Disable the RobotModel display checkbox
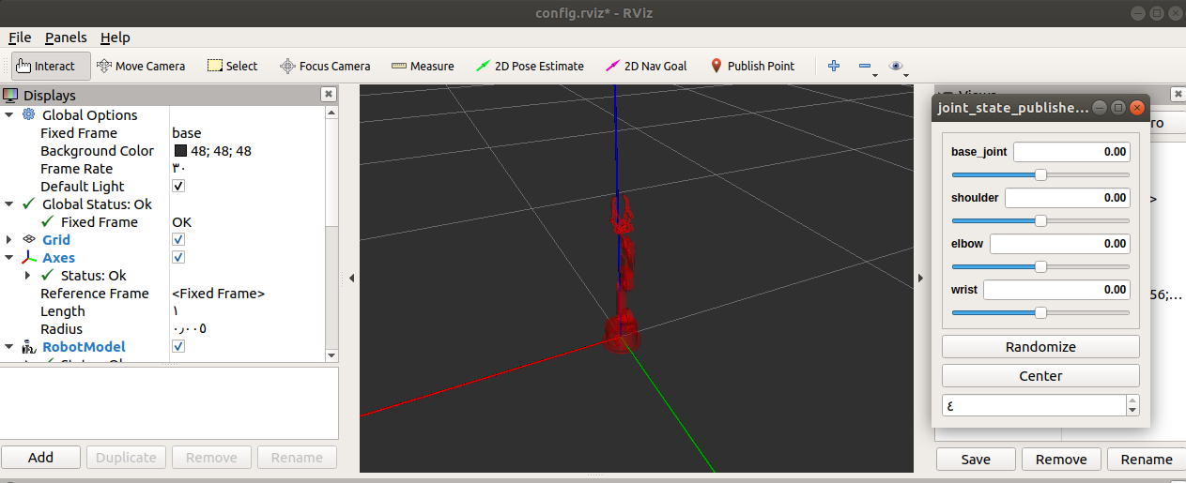This screenshot has width=1186, height=483. [178, 346]
